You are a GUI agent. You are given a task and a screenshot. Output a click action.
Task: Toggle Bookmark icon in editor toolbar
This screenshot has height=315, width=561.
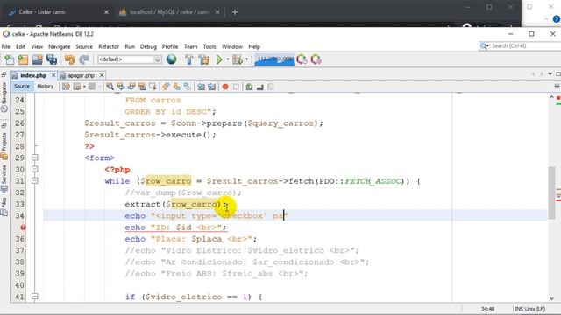[187, 87]
